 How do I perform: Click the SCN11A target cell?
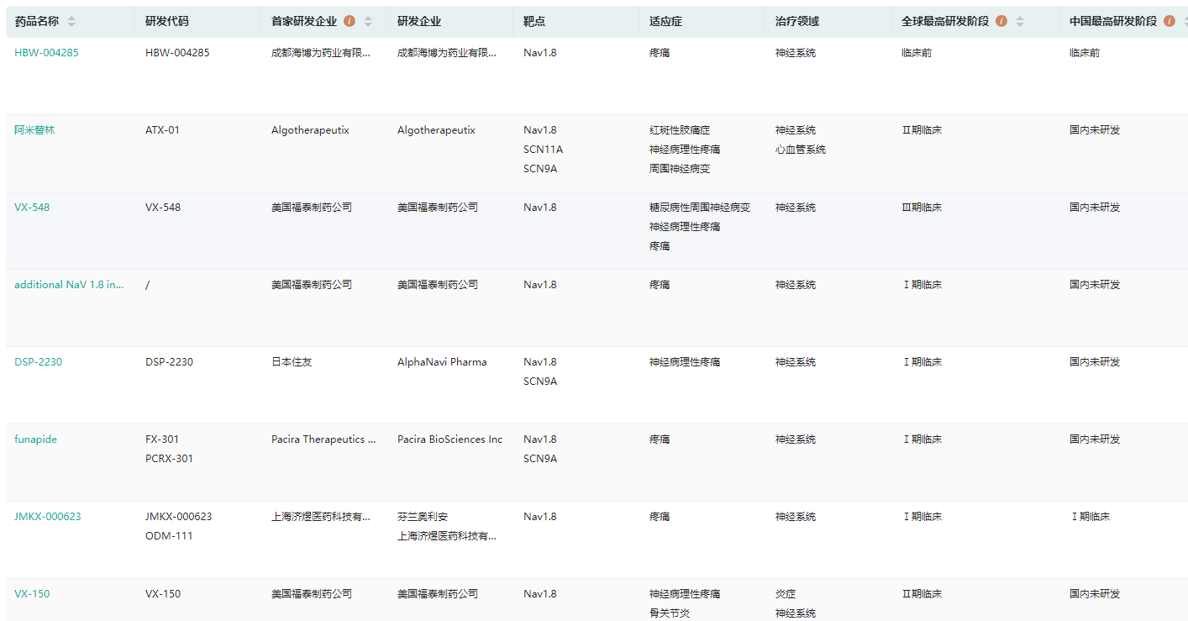(x=543, y=150)
